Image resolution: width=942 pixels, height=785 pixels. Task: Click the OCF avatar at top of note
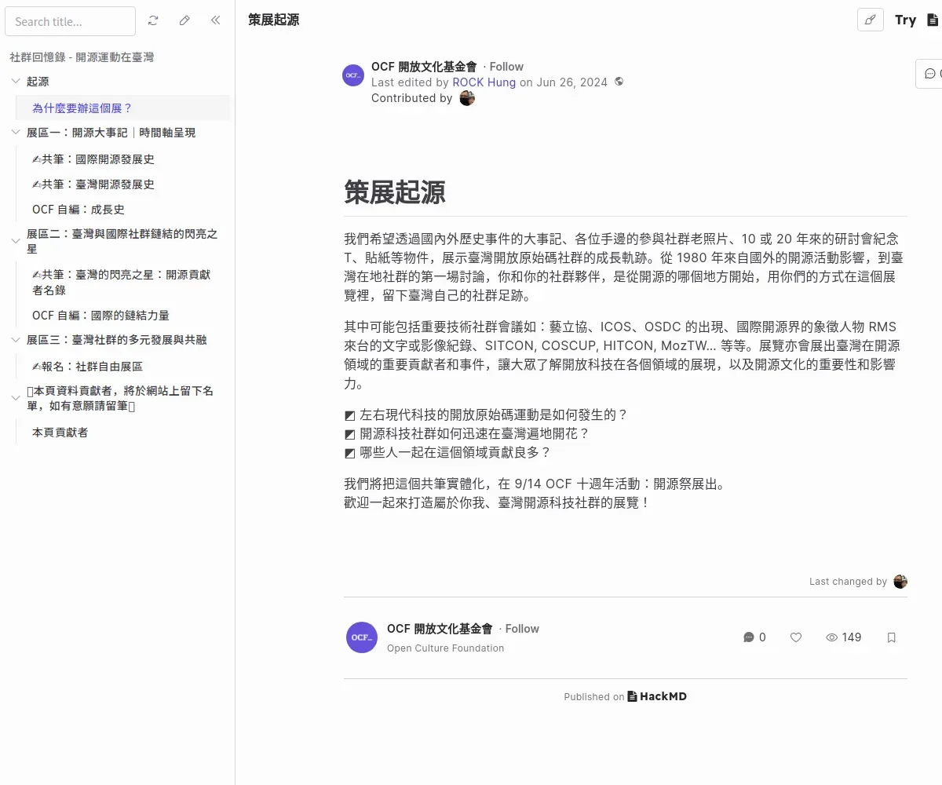pyautogui.click(x=353, y=75)
